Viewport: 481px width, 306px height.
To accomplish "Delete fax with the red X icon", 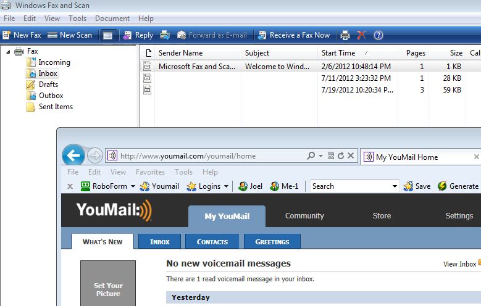I will 361,35.
